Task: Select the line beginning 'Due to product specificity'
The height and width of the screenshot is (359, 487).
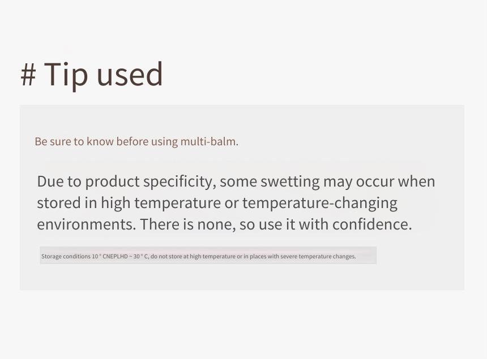Action: (236, 182)
